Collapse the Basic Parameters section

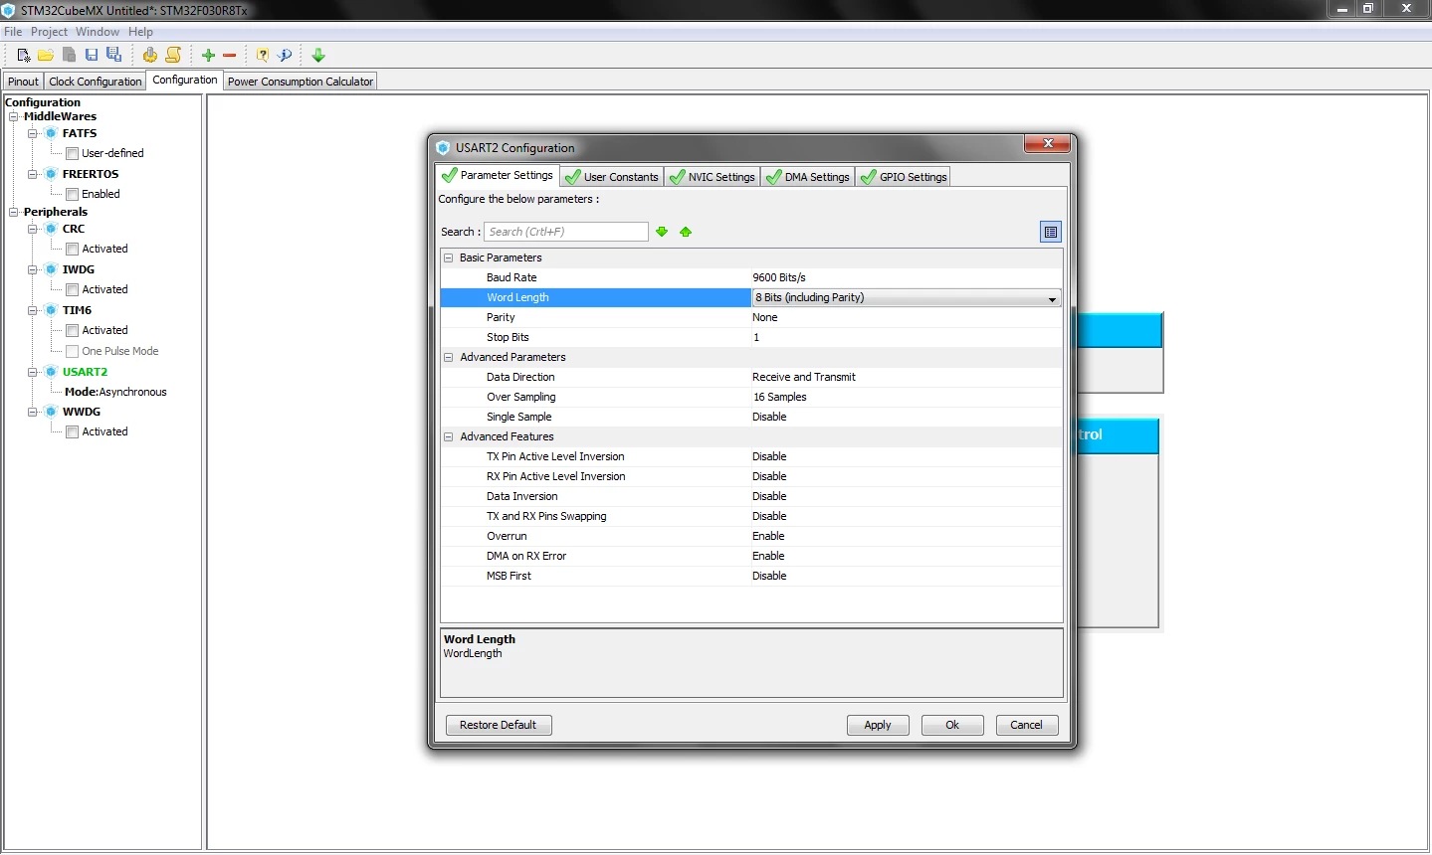pos(449,257)
